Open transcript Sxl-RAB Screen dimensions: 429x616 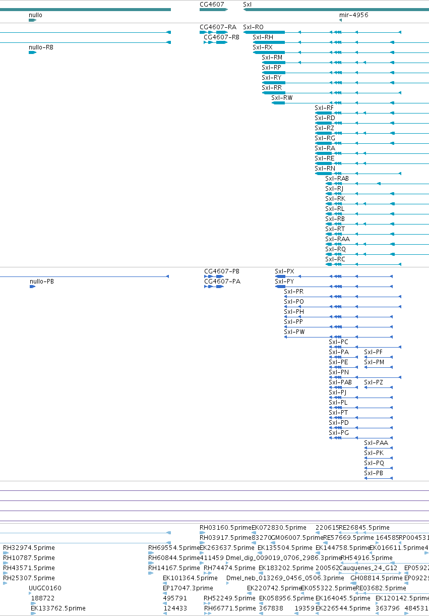tap(337, 179)
